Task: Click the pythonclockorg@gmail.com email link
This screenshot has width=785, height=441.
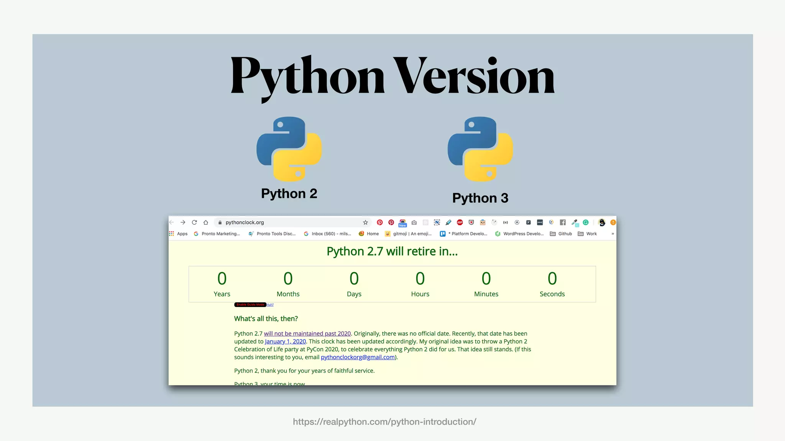Action: (358, 357)
